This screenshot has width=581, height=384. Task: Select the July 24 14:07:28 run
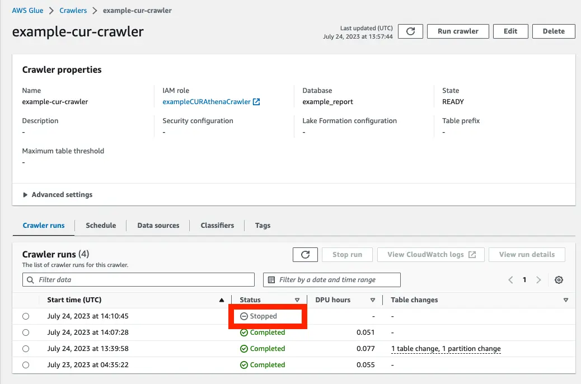pos(26,333)
